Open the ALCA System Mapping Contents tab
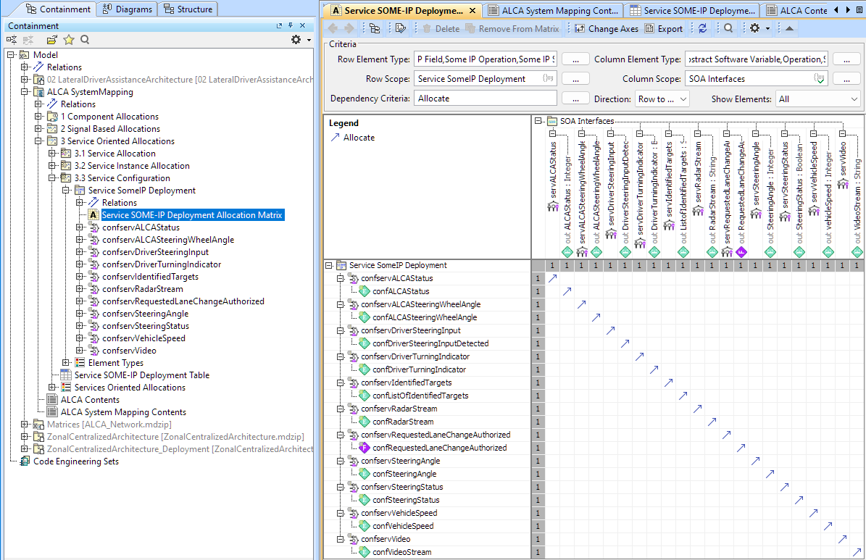This screenshot has height=560, width=866. tap(554, 11)
